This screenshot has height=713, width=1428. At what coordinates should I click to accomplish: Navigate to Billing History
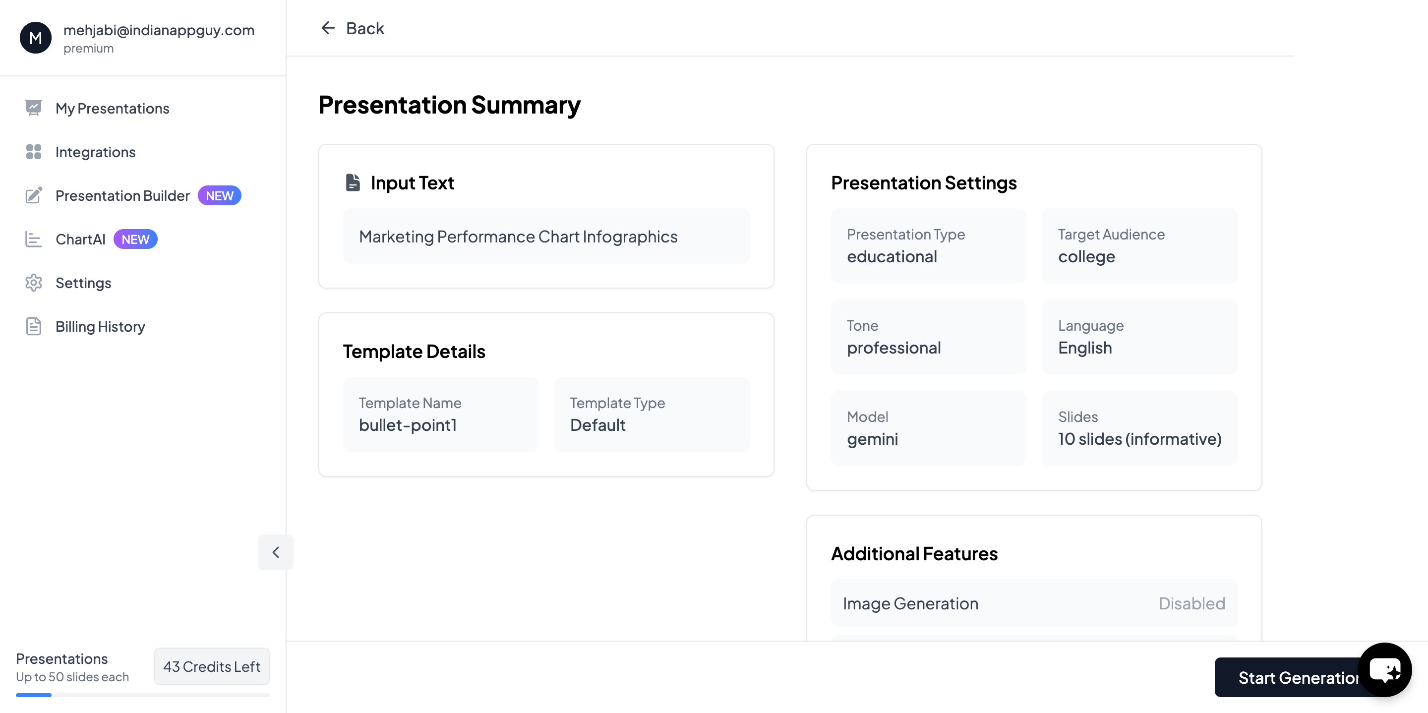[x=100, y=327]
